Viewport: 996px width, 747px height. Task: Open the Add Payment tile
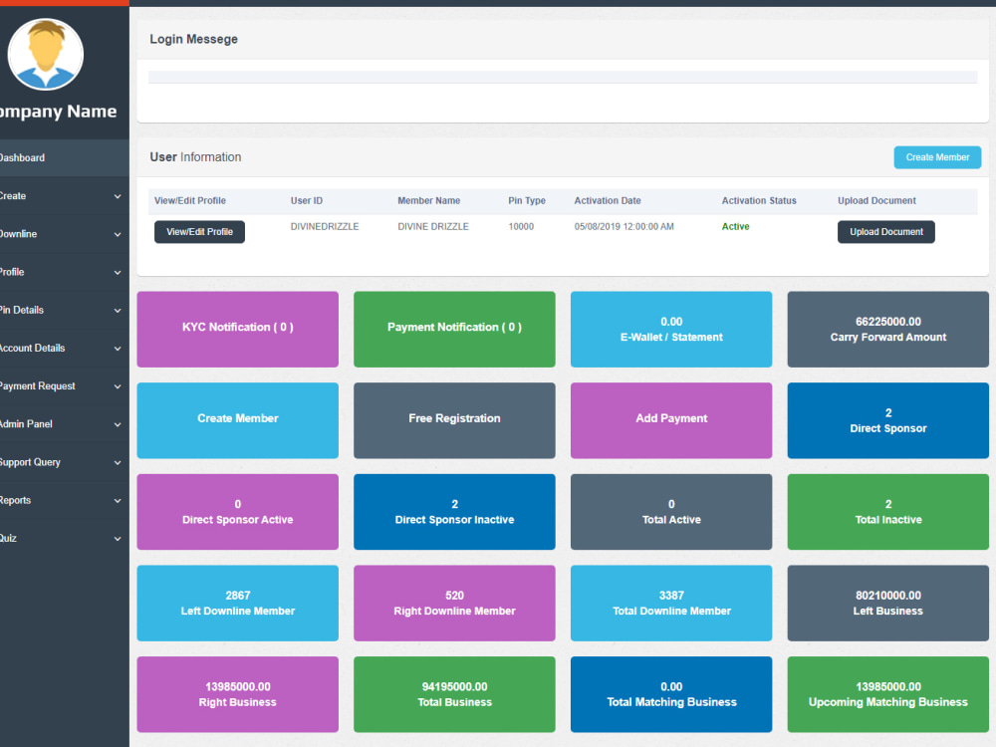click(671, 420)
